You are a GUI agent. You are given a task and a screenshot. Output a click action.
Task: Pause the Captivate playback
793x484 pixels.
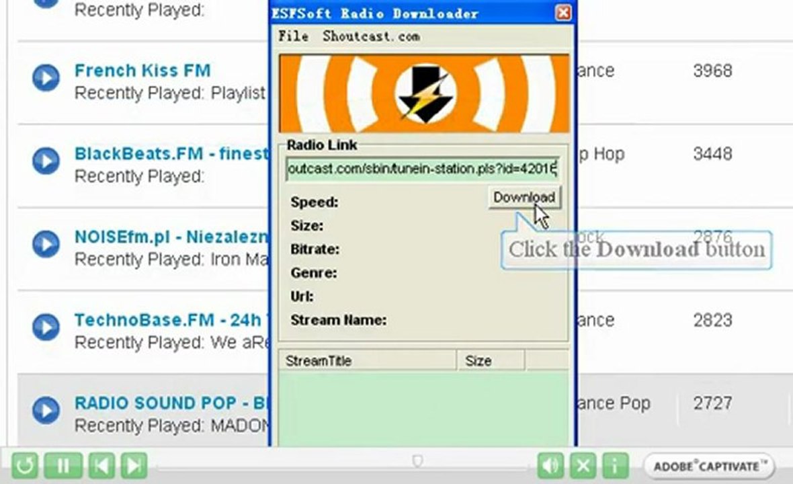point(63,465)
